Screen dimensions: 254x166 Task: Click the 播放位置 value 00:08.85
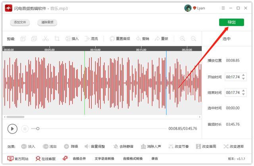pos(233,60)
